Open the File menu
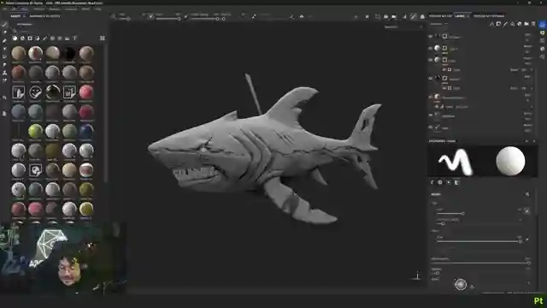 (4, 9)
